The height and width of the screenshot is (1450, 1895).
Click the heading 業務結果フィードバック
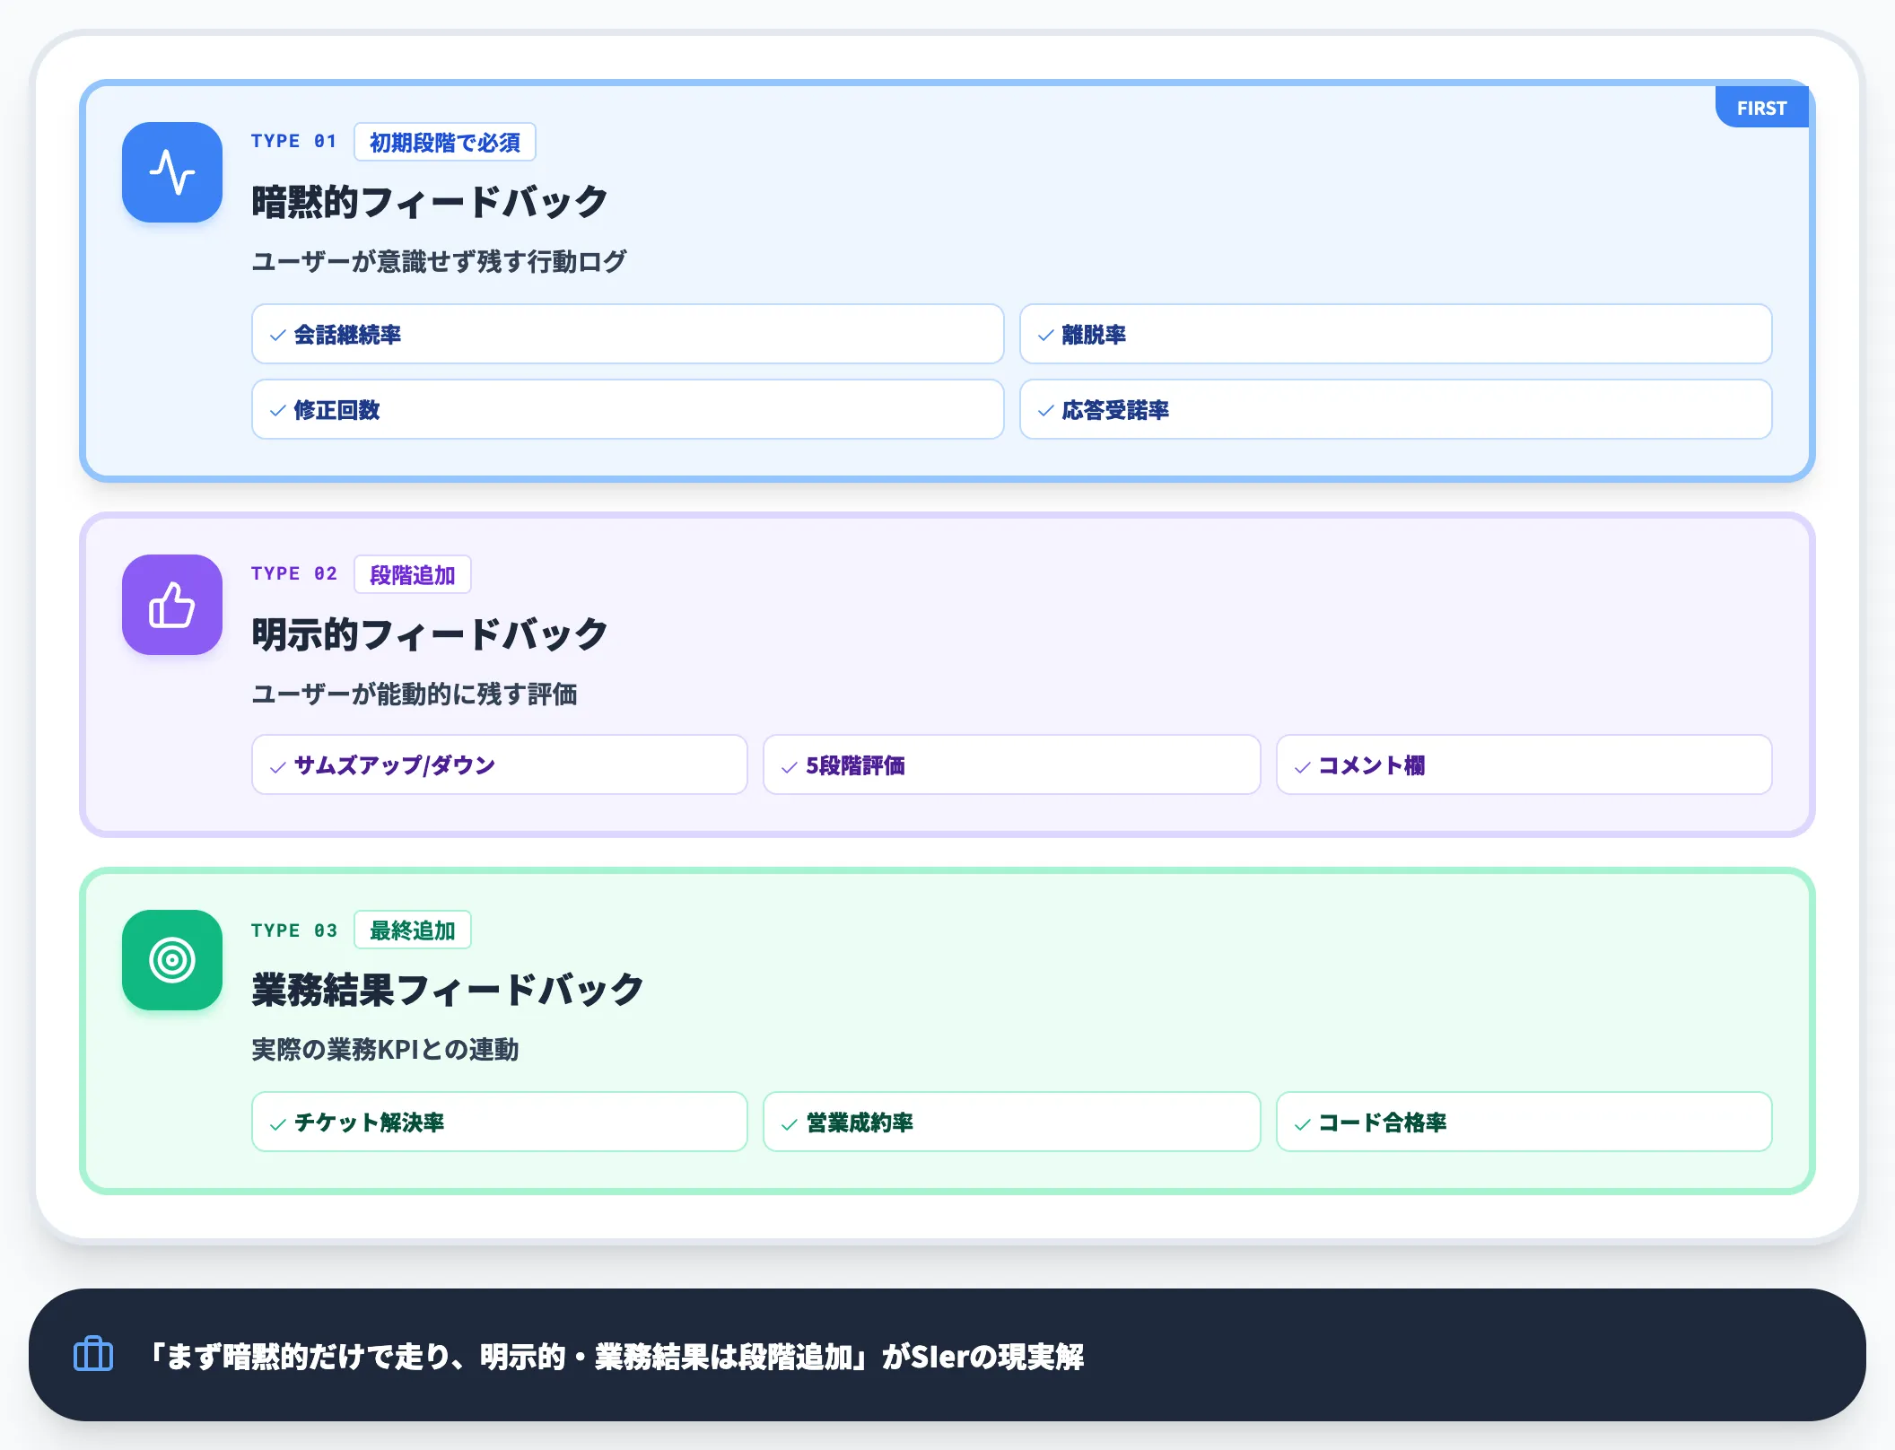(448, 989)
